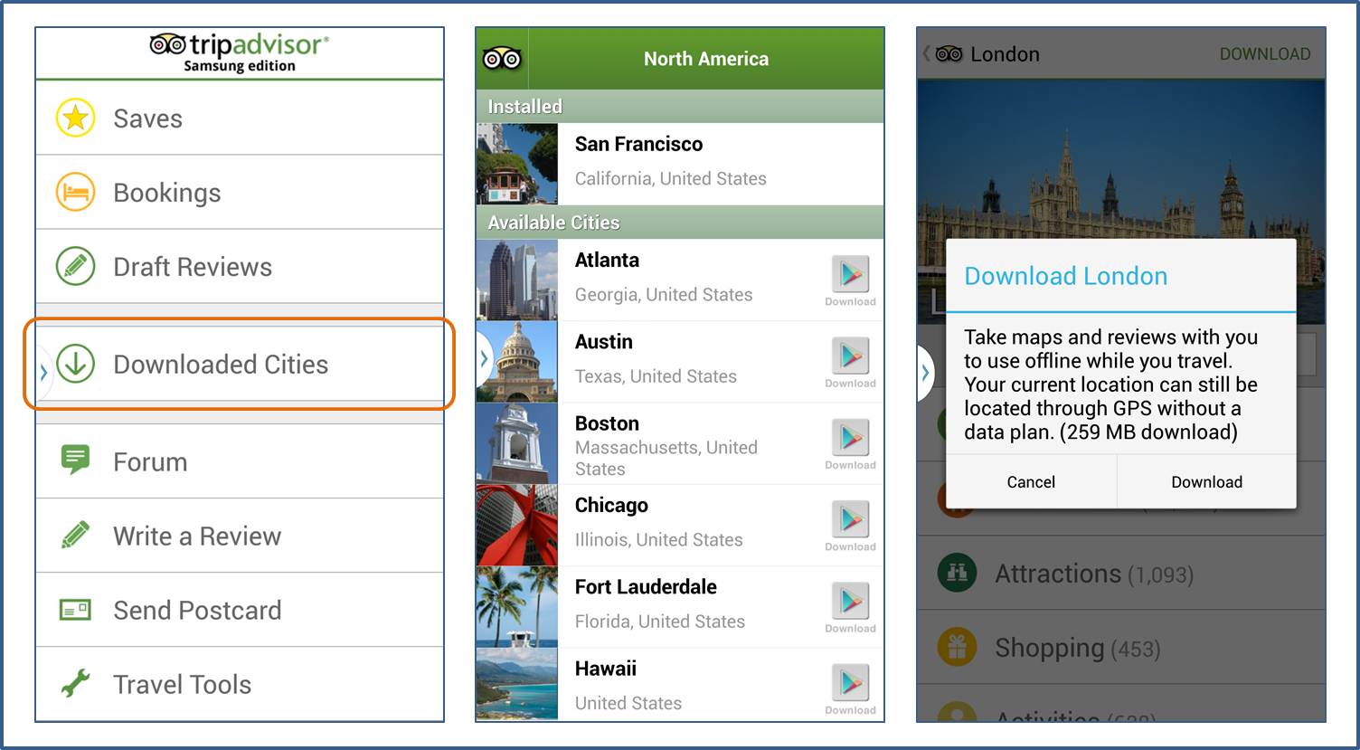This screenshot has width=1360, height=750.
Task: Select the Downloaded Cities arrow icon
Action: coord(75,364)
